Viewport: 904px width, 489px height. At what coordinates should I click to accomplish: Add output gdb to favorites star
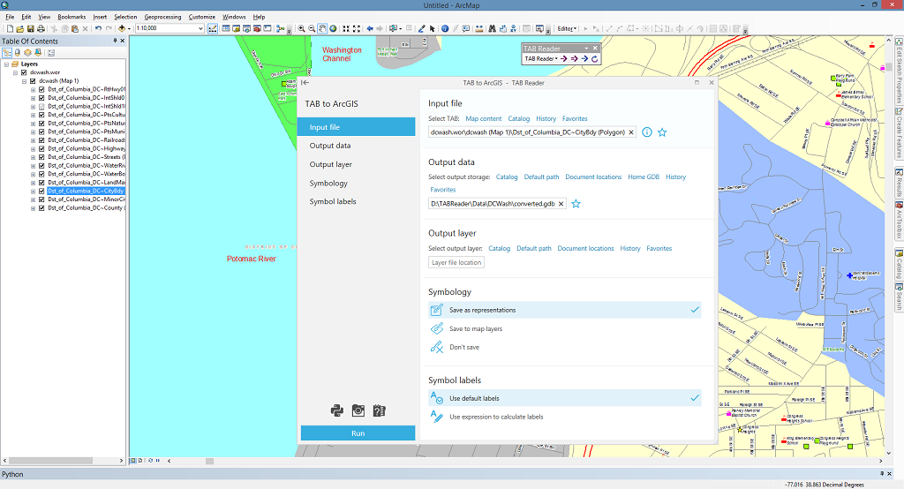[x=576, y=204]
